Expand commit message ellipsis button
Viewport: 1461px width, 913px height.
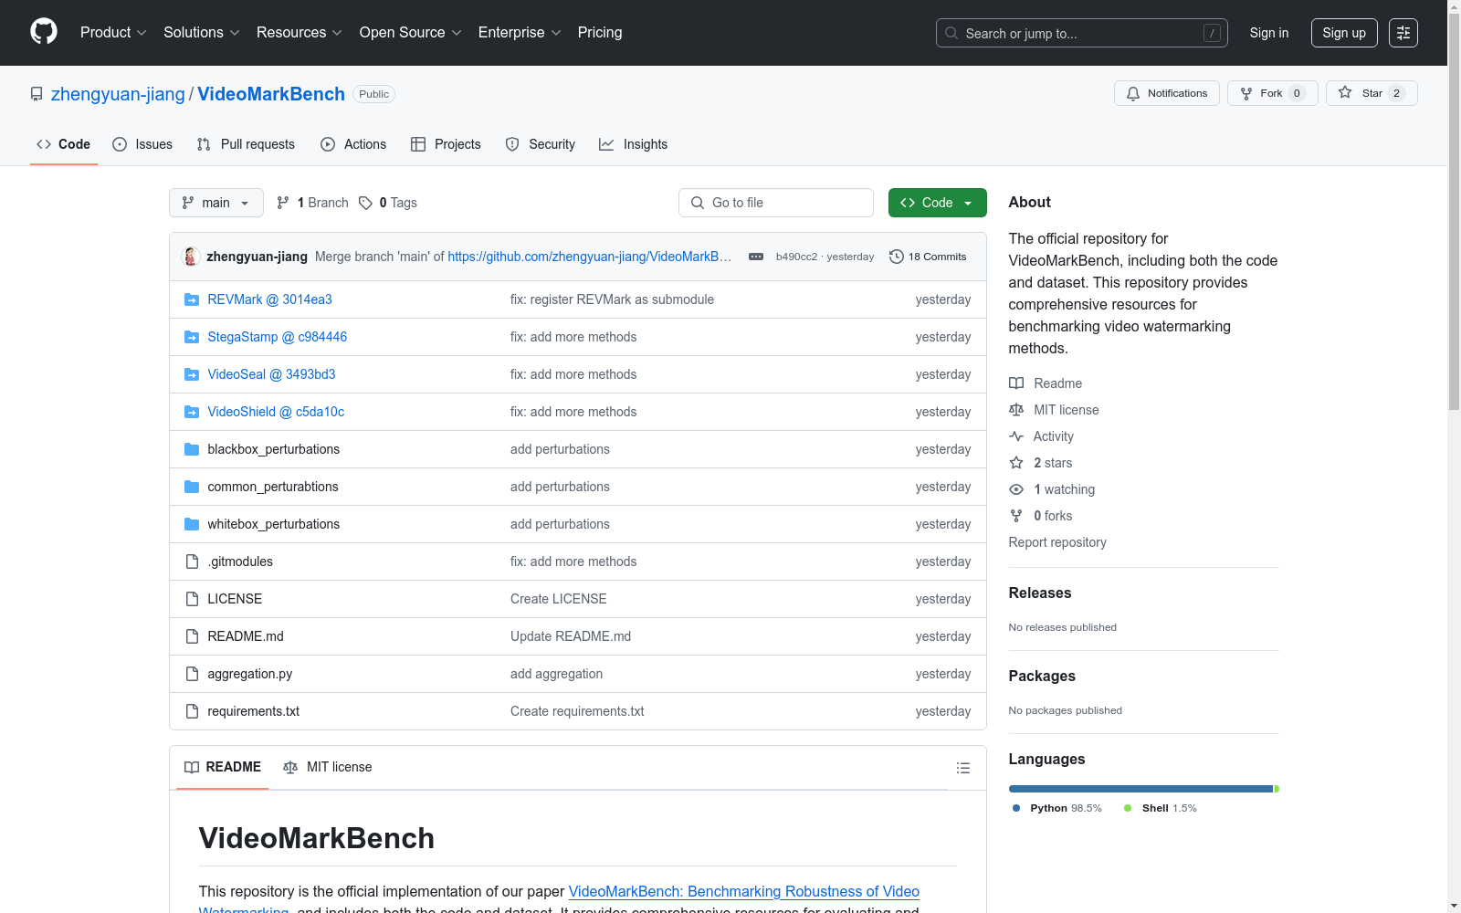[x=756, y=257]
